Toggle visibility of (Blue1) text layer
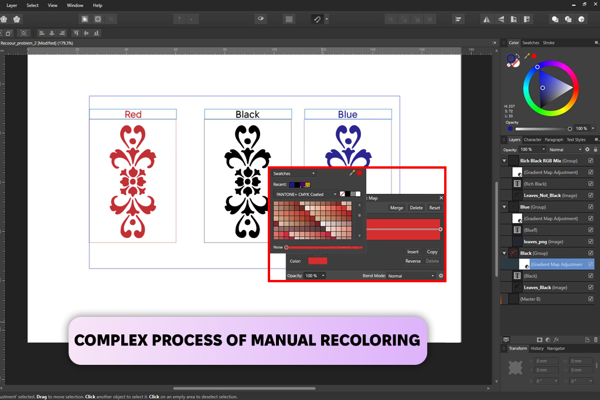 pos(591,230)
